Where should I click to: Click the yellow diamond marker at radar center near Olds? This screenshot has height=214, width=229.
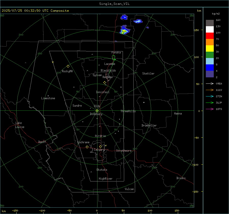point(97,111)
